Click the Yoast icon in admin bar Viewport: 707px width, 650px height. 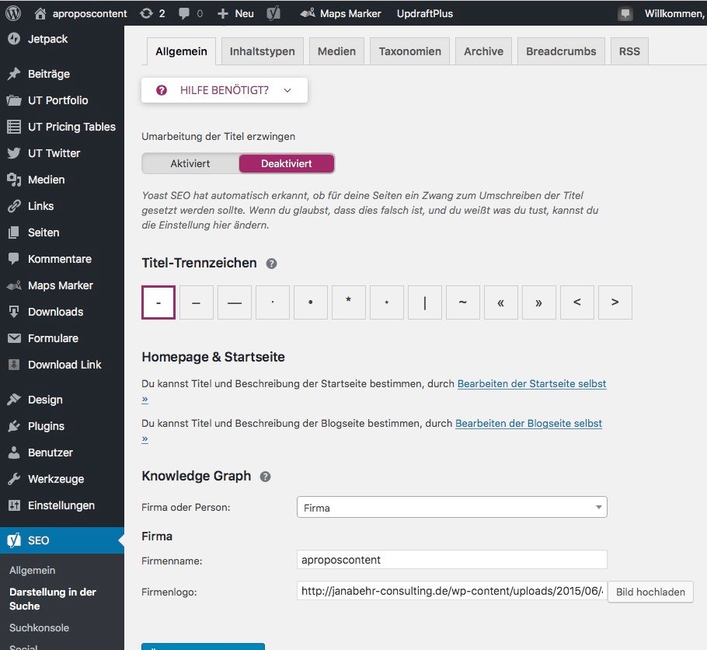[x=273, y=13]
